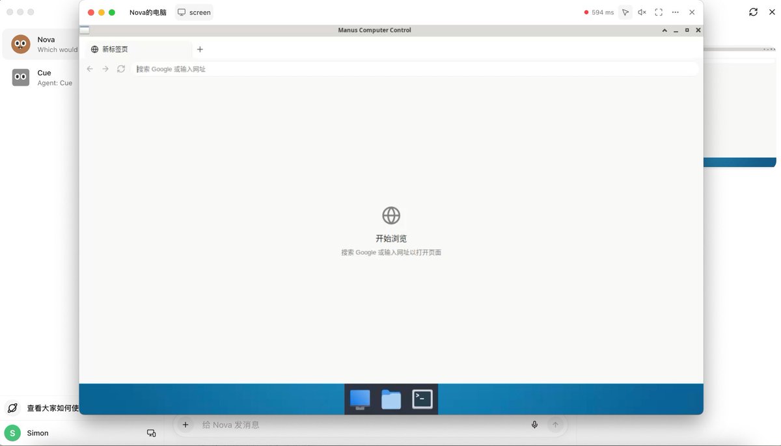The image size is (781, 446).
Task: Refresh using the sync icon in the background window
Action: click(753, 12)
